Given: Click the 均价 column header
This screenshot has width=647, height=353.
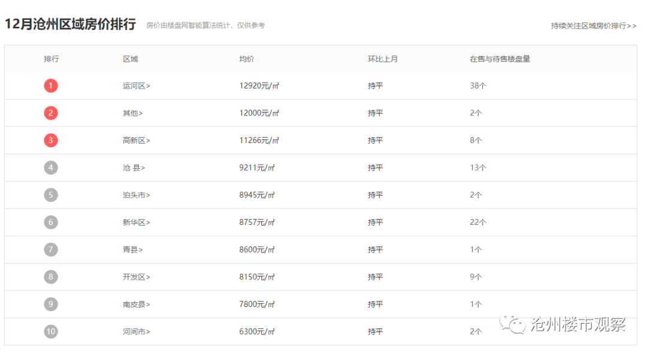Looking at the screenshot, I should point(245,59).
